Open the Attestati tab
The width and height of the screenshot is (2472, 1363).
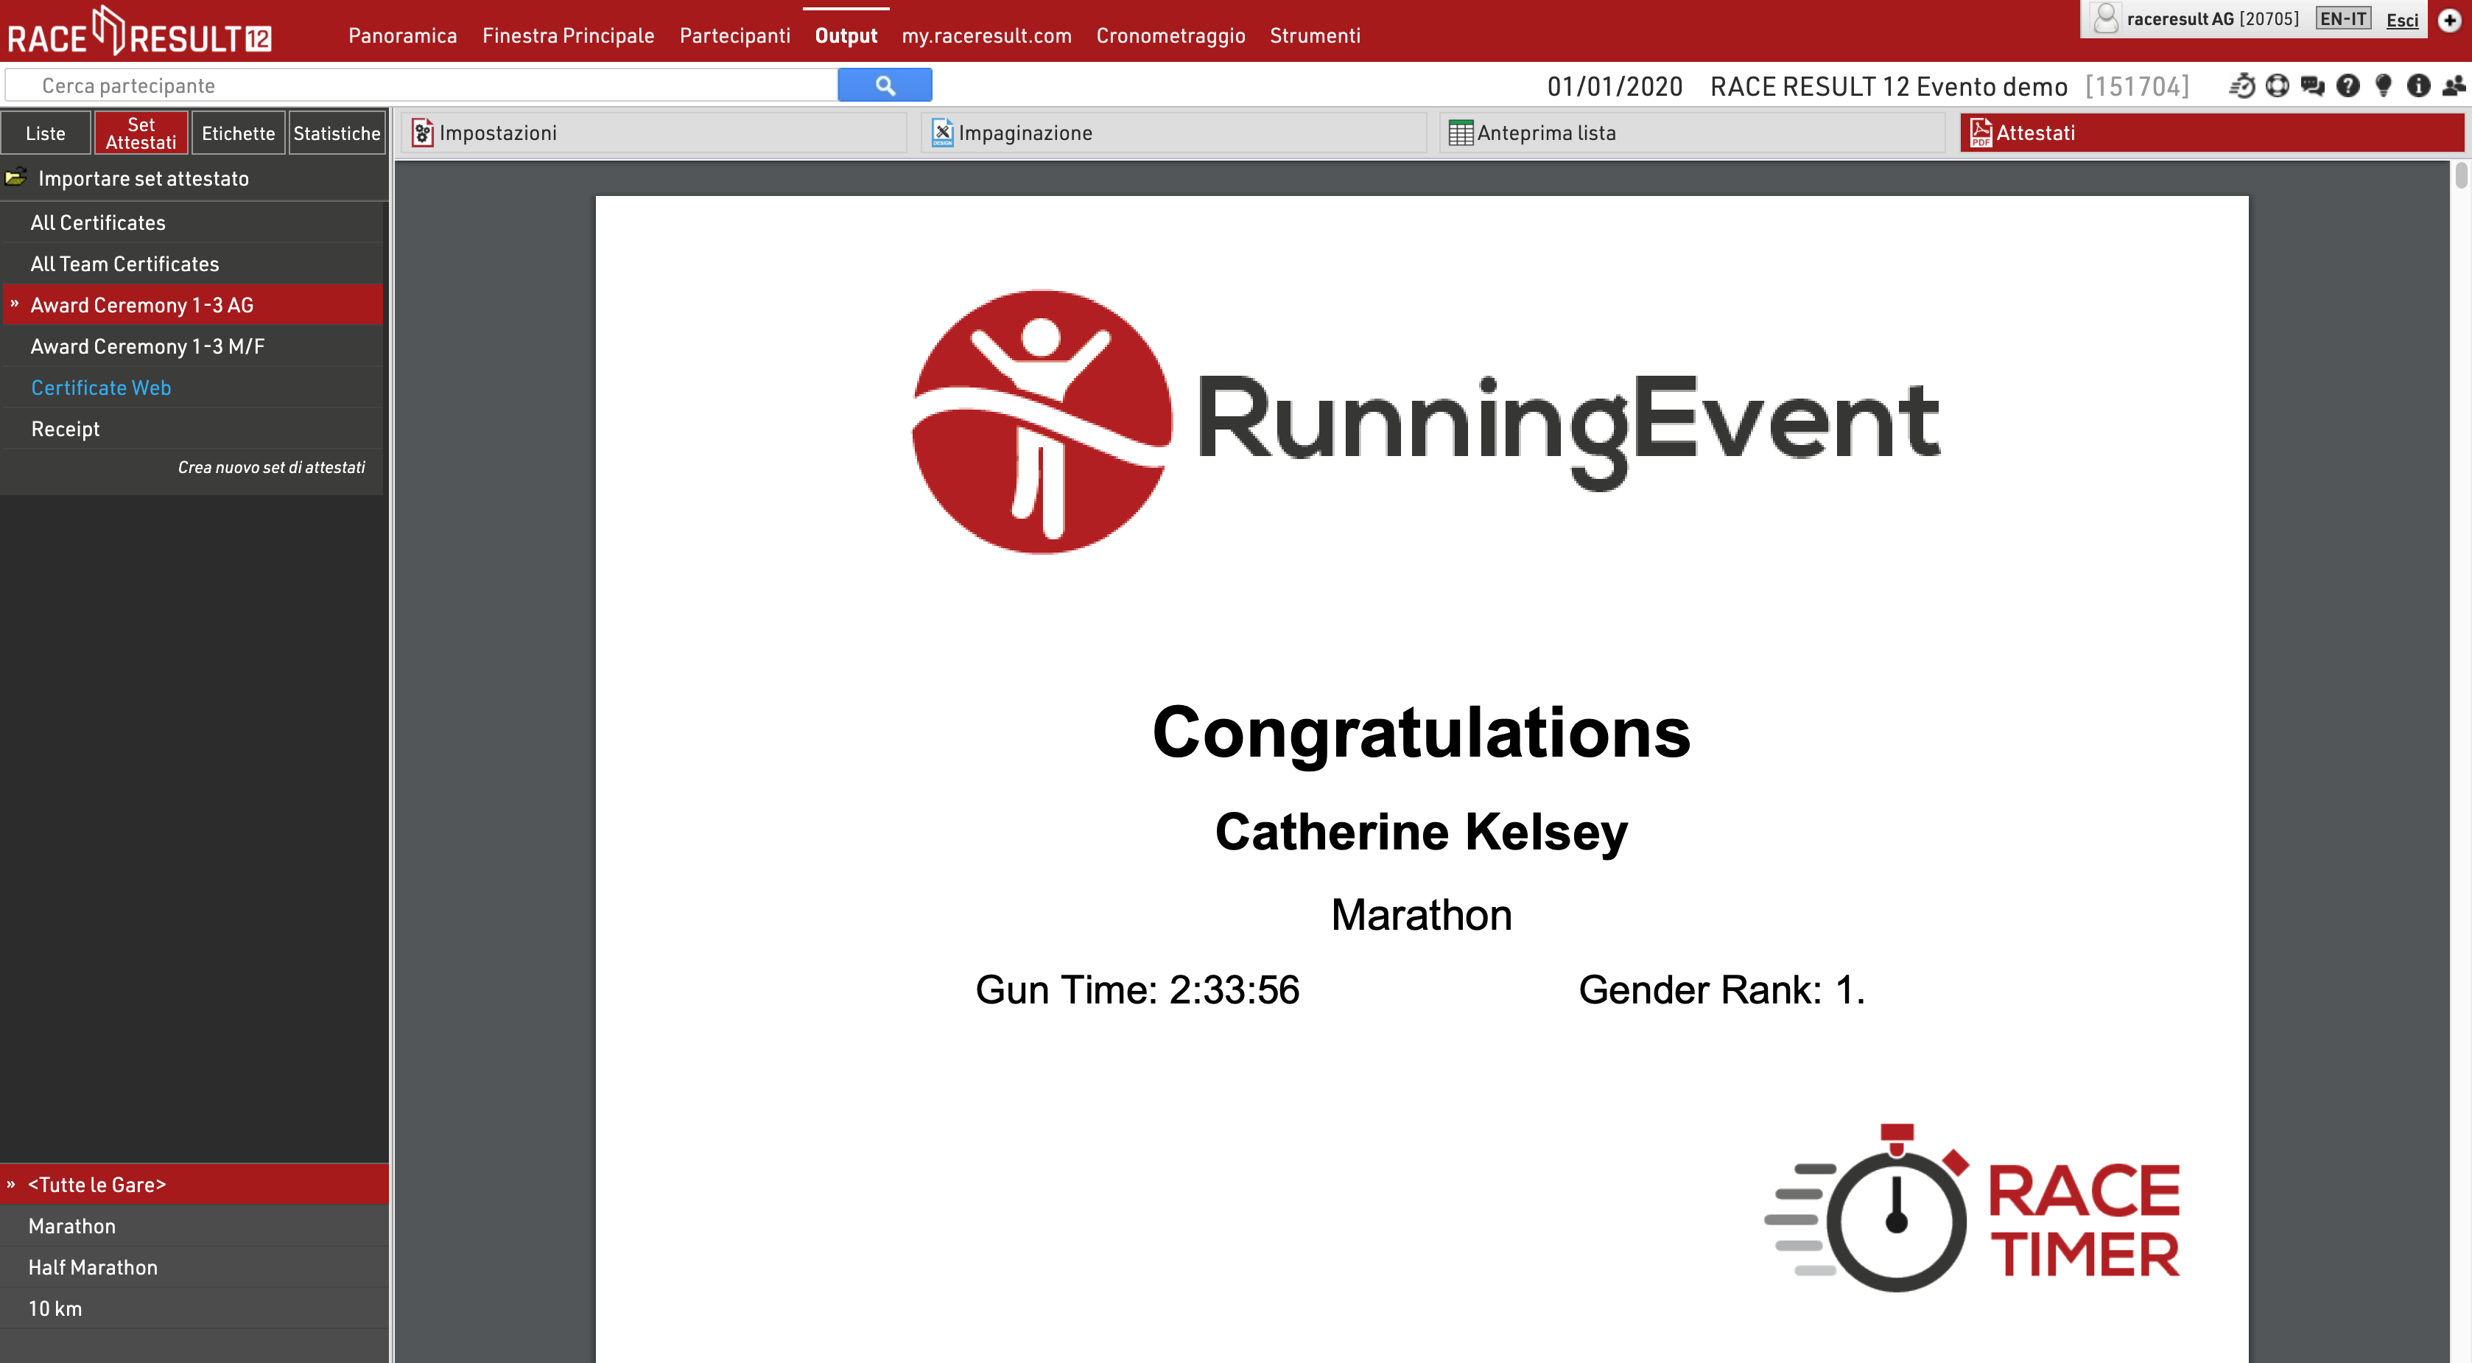pos(2211,133)
